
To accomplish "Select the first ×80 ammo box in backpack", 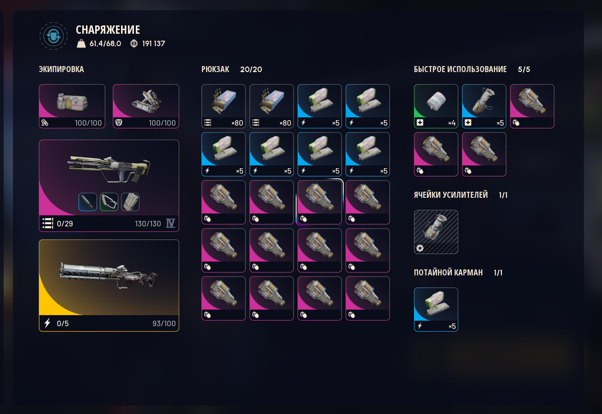I will pos(224,106).
